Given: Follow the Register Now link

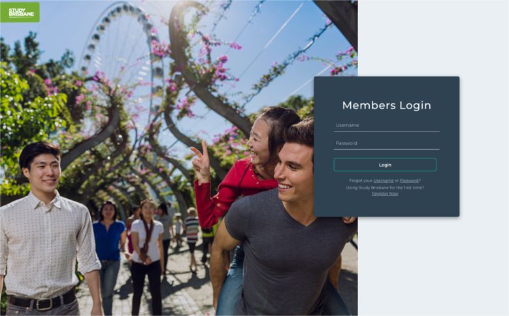Looking at the screenshot, I should click(385, 194).
